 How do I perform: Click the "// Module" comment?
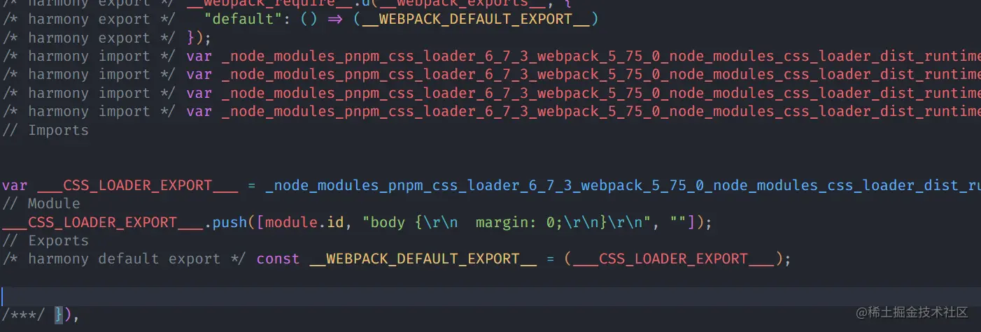pos(41,203)
